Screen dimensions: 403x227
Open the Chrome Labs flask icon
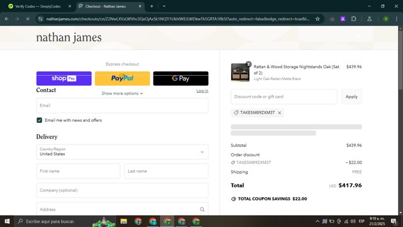[370, 19]
